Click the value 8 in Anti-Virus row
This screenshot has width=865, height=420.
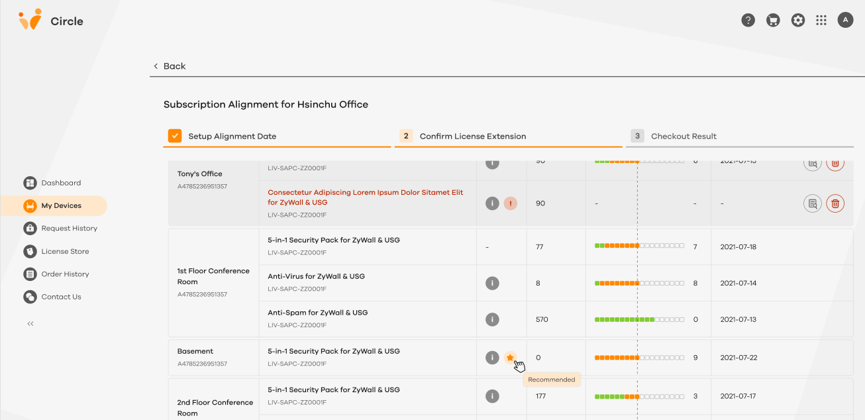[x=538, y=283]
